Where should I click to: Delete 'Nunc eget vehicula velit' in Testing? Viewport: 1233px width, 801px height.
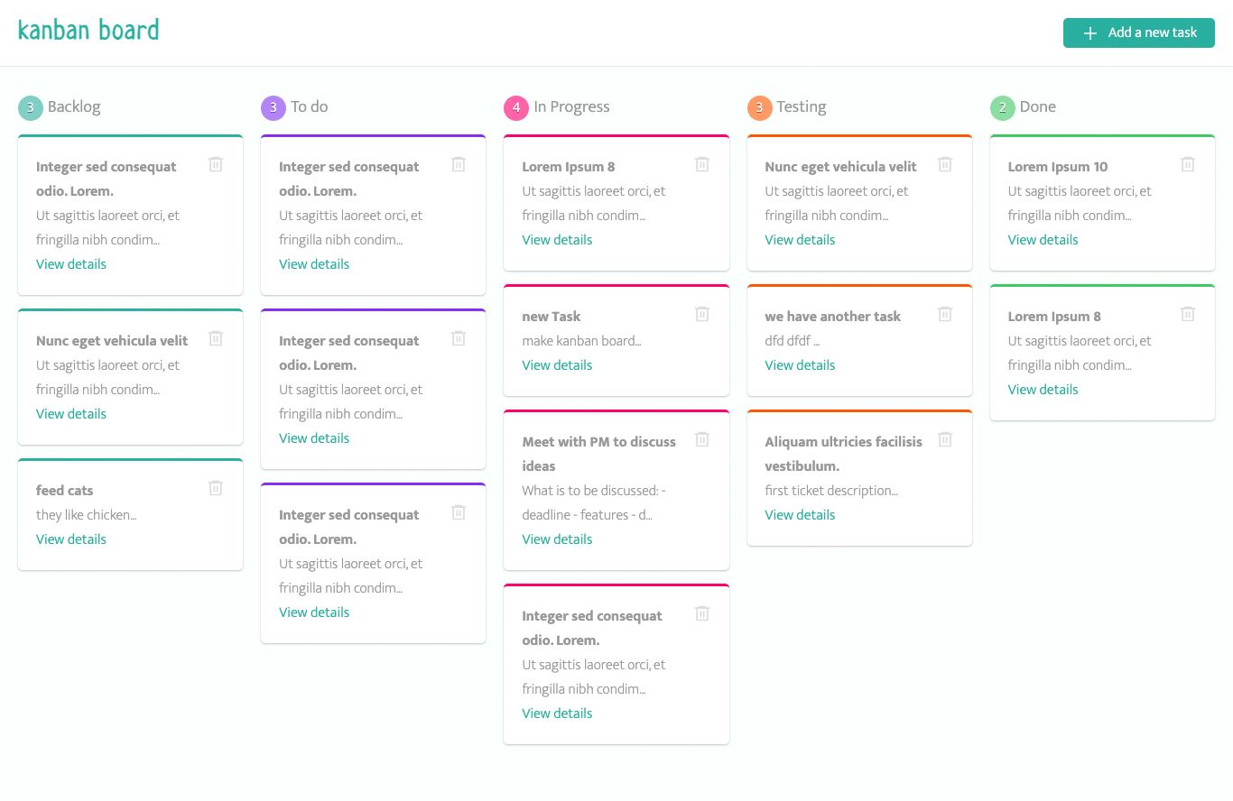pos(945,164)
